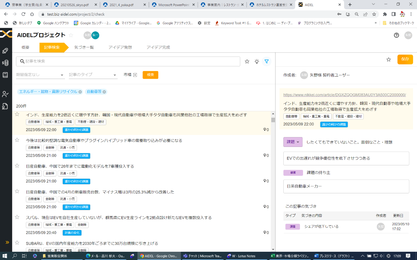Remove the 自動車等 filter tag
The height and width of the screenshot is (260, 417).
pos(104,92)
